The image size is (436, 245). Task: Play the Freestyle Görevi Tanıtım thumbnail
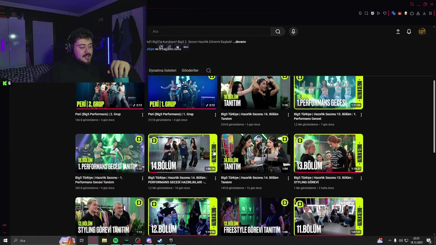point(255,216)
